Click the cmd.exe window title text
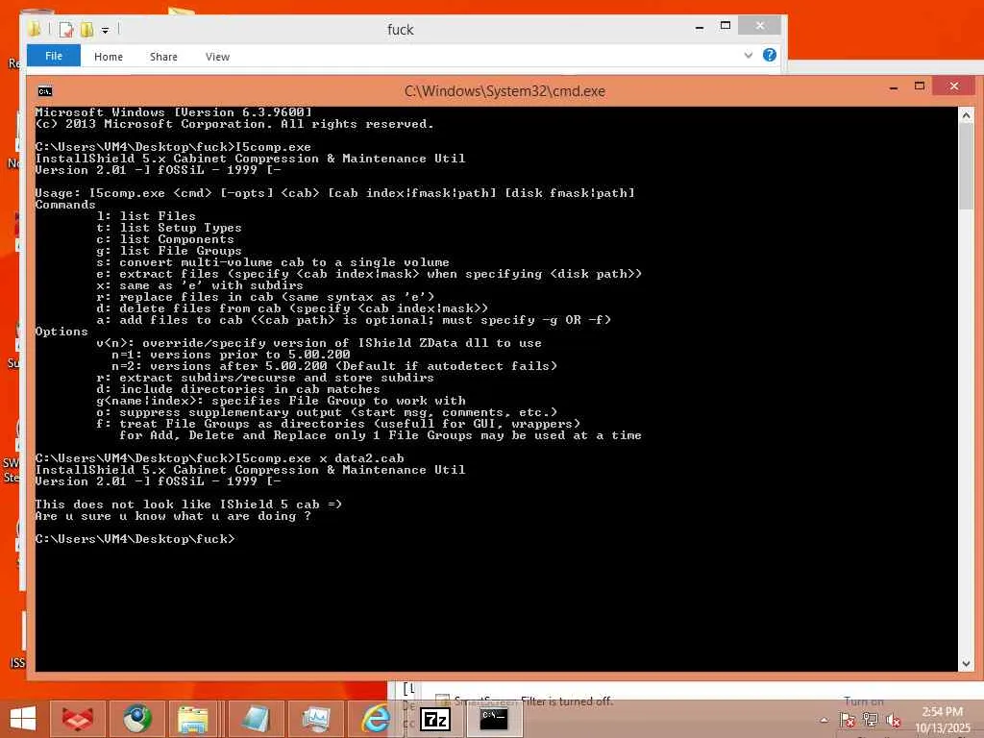984x738 pixels. point(504,91)
